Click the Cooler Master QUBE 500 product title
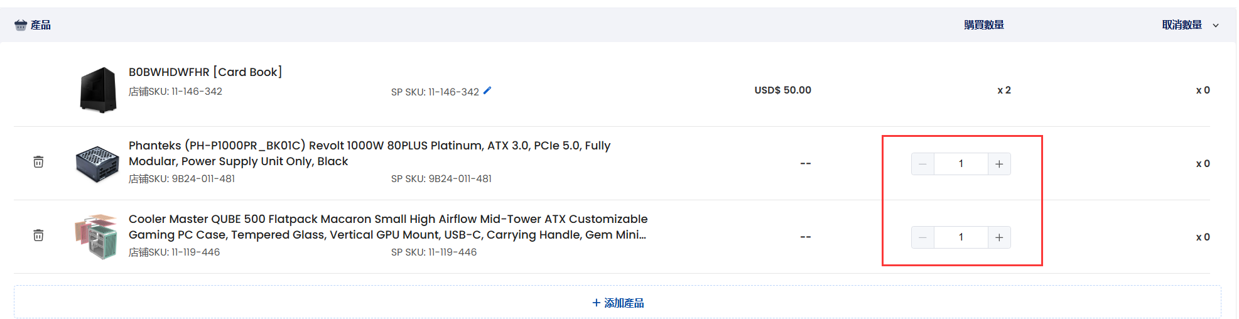1239x319 pixels. [x=387, y=227]
